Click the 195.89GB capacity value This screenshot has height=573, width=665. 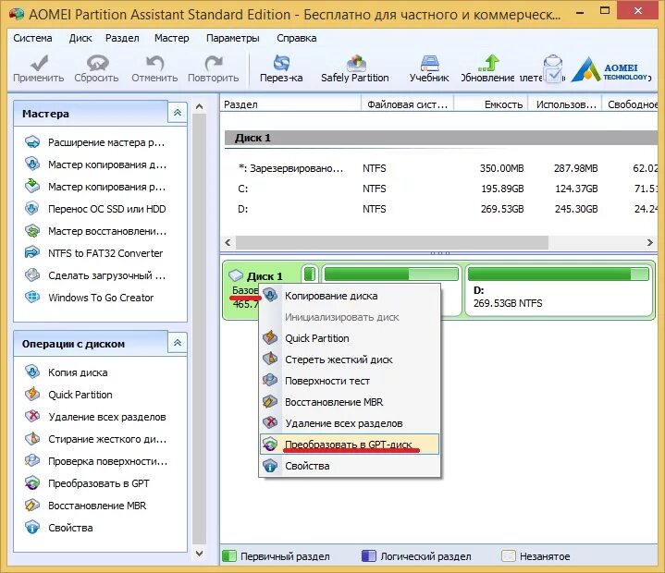click(x=502, y=189)
